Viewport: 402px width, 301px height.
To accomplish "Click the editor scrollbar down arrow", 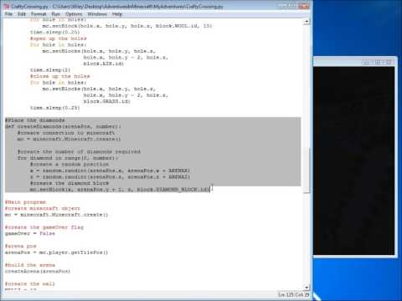I will coord(307,287).
